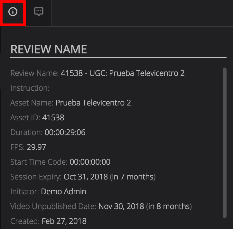Viewport: 233px width, 229px height.
Task: Click review name '41538 - UGC: Prueba Televicentro 2'
Action: [123, 73]
